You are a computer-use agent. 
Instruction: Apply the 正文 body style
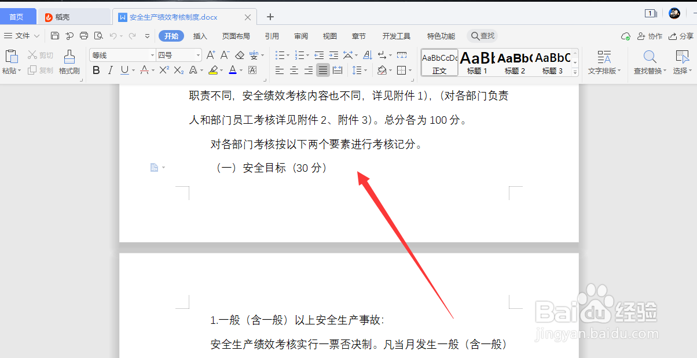(439, 62)
